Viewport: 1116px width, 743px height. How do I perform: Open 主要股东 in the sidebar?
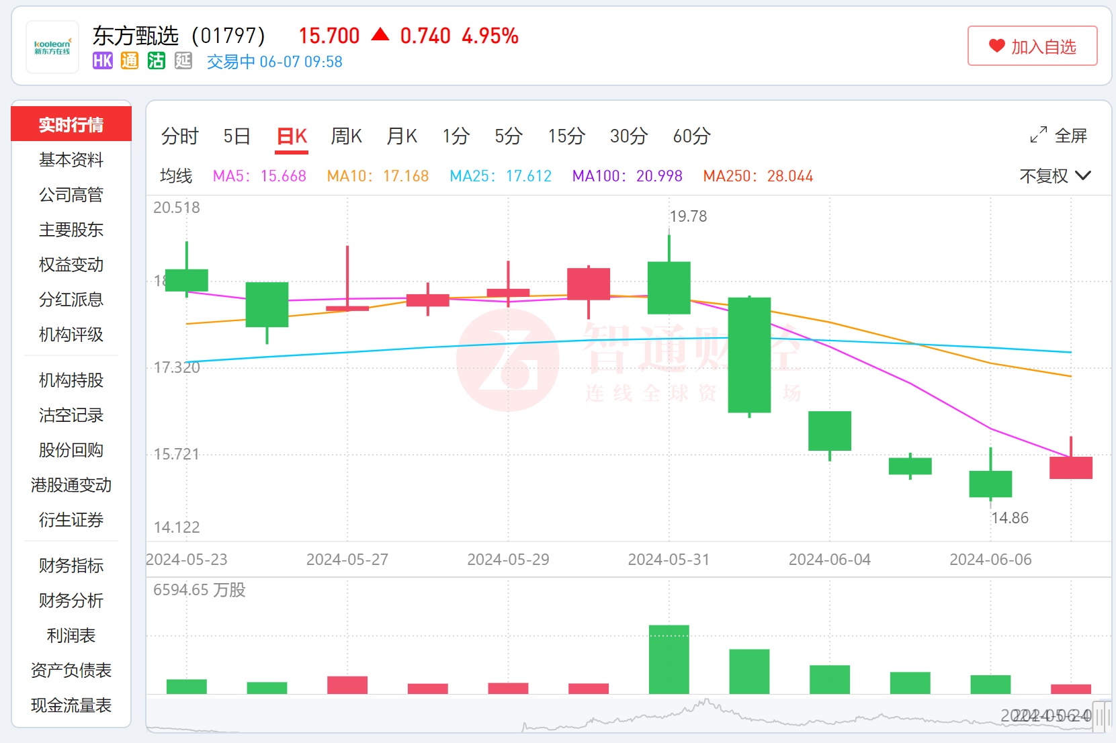click(71, 230)
